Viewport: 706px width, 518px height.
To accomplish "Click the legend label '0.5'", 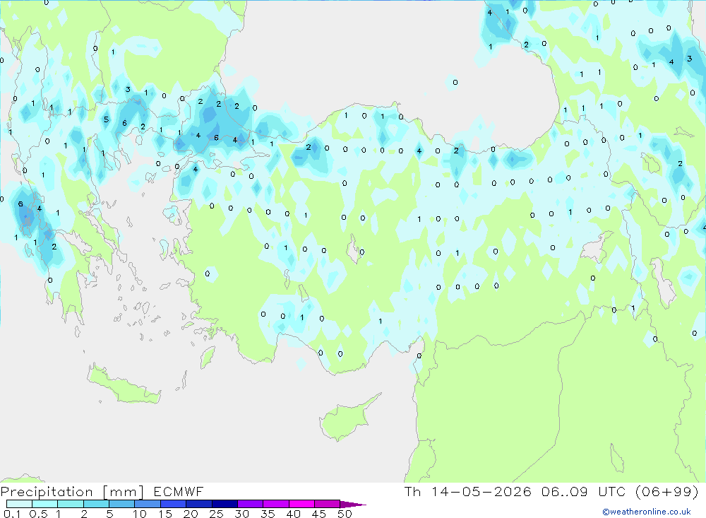I will pos(38,514).
